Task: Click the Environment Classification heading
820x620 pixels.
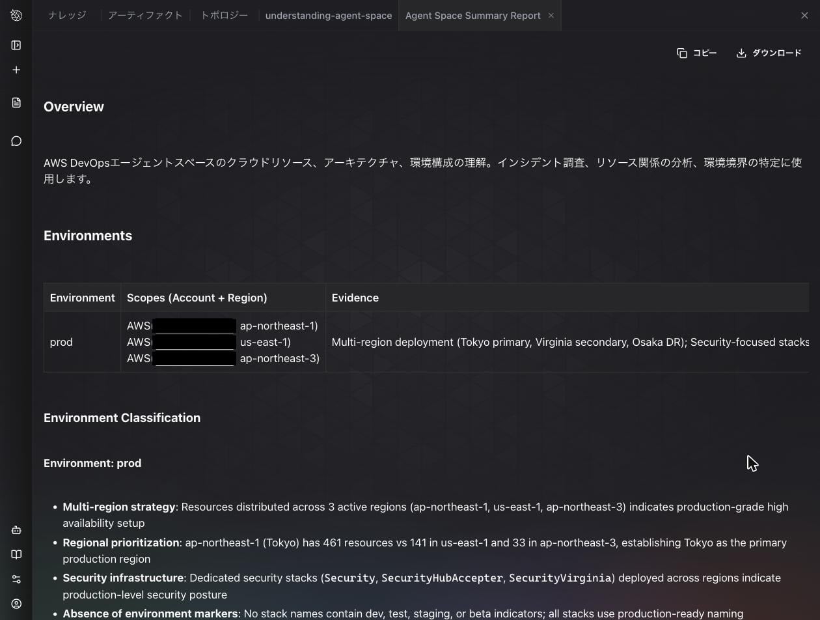Action: click(x=122, y=418)
